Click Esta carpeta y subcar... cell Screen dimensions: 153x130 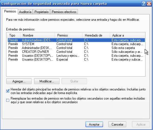point(127,59)
